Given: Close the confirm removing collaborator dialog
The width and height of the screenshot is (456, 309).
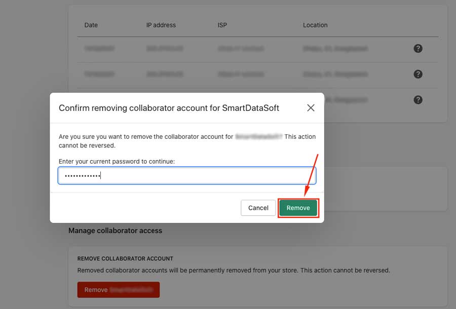Looking at the screenshot, I should (311, 108).
